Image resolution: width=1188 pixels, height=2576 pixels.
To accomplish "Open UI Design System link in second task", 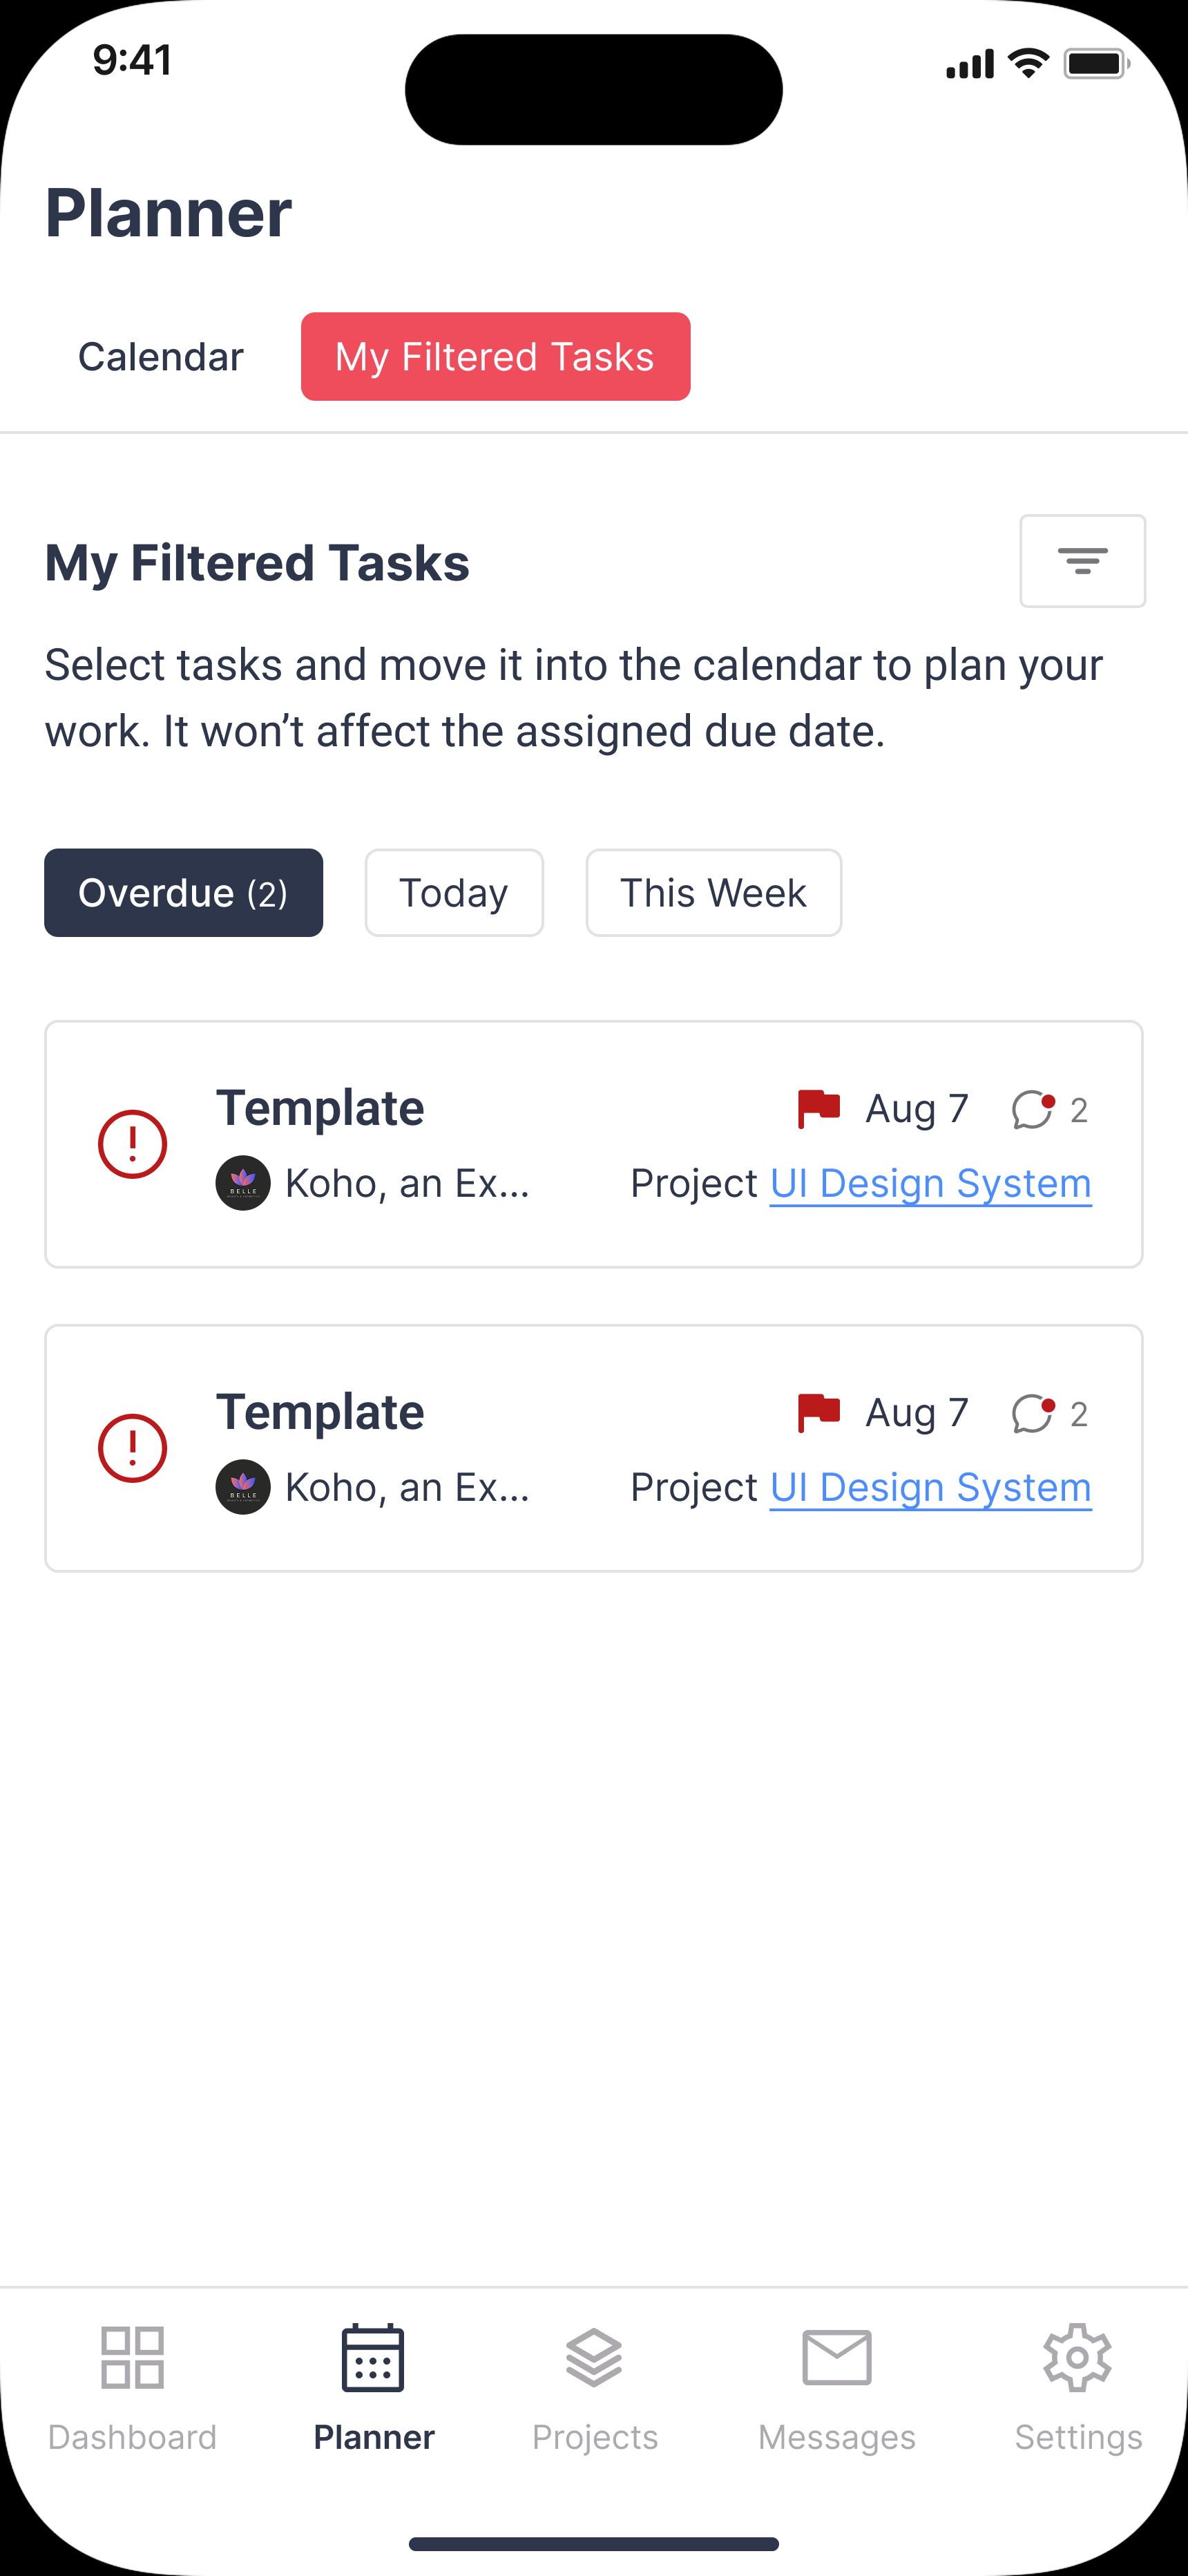I will click(x=930, y=1488).
